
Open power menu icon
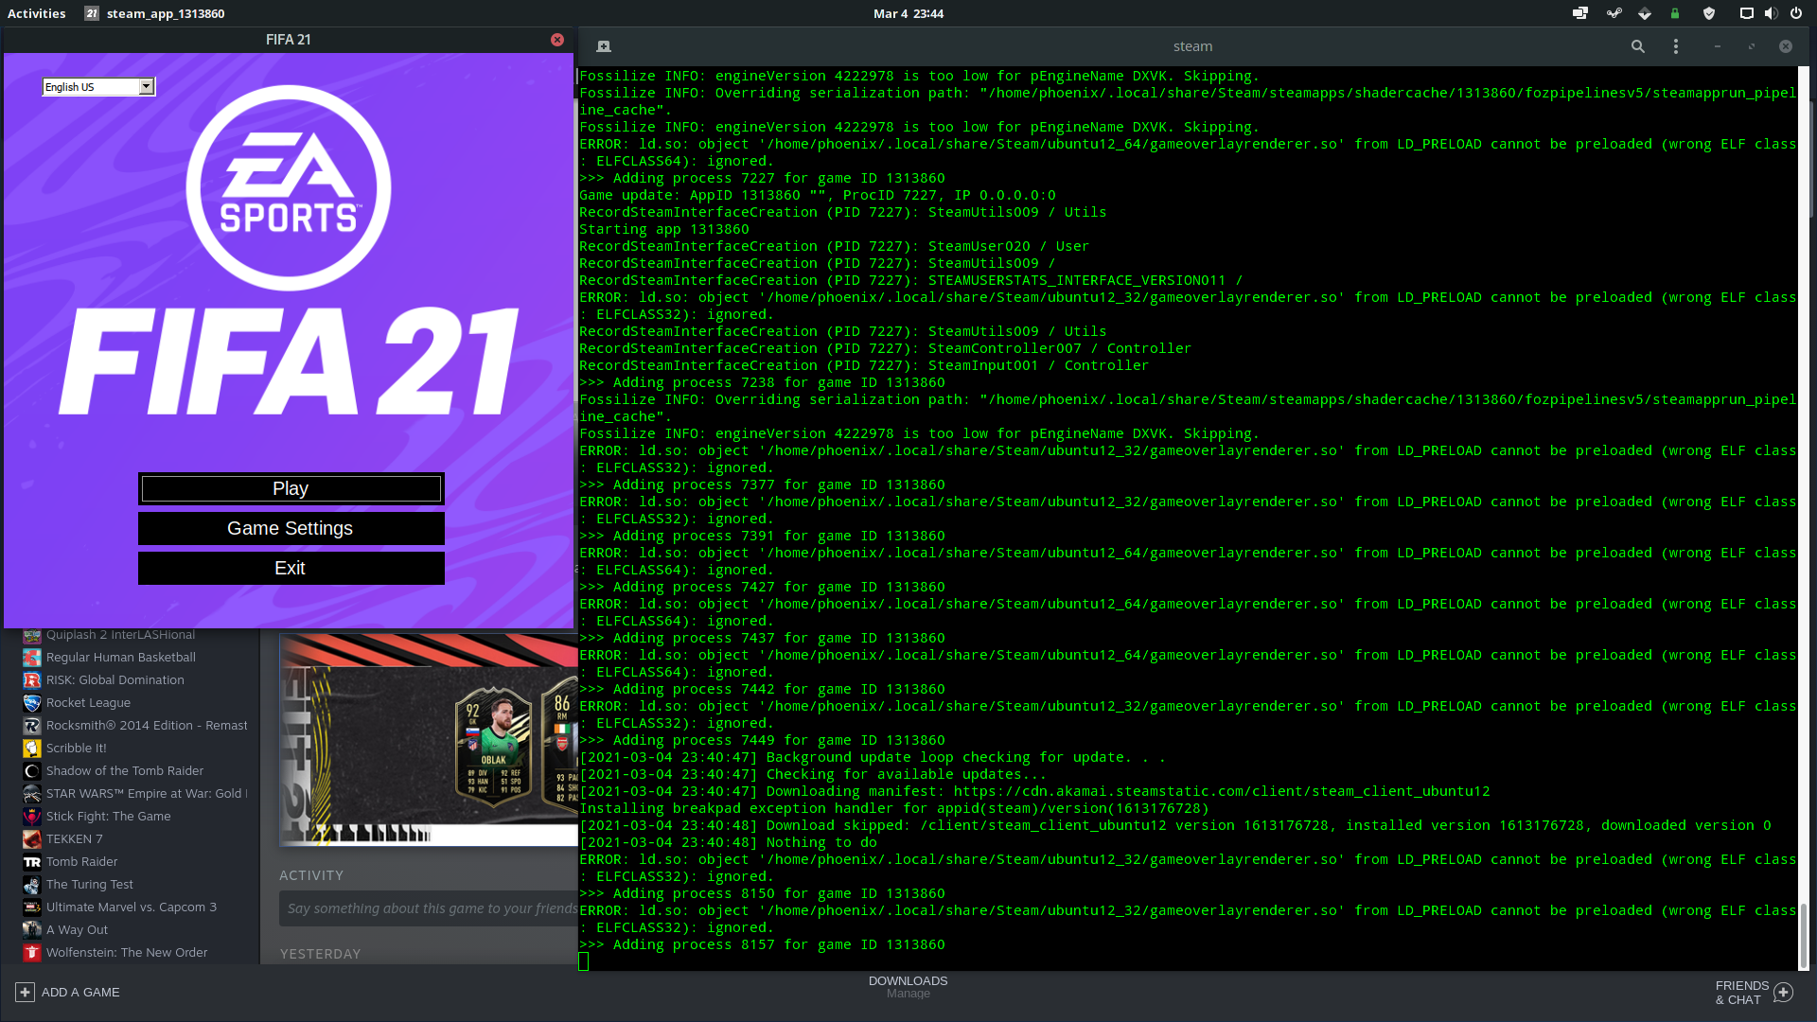point(1796,13)
